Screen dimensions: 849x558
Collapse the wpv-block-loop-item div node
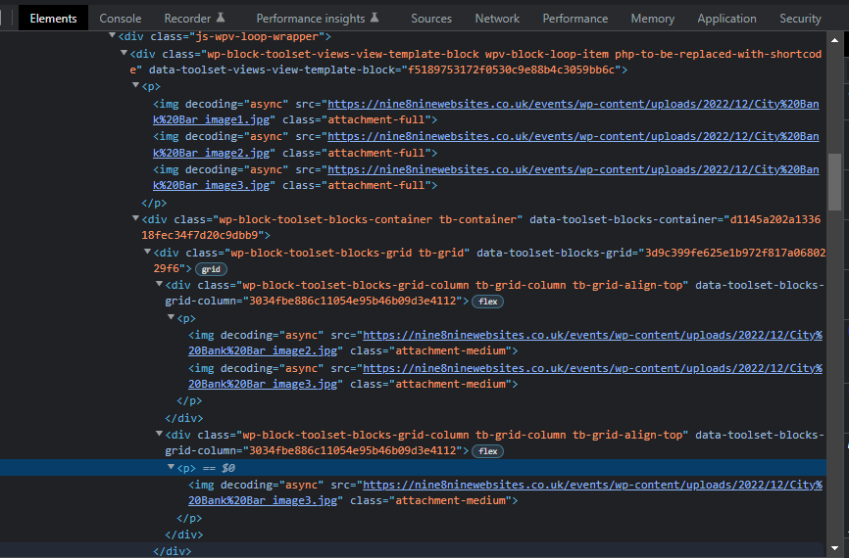(x=123, y=54)
